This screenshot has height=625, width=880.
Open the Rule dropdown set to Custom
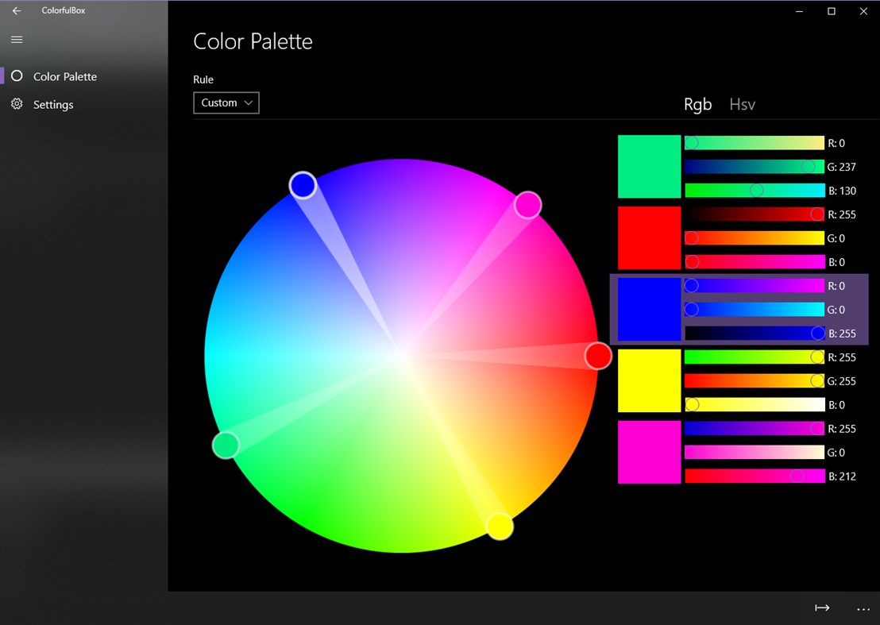coord(226,103)
